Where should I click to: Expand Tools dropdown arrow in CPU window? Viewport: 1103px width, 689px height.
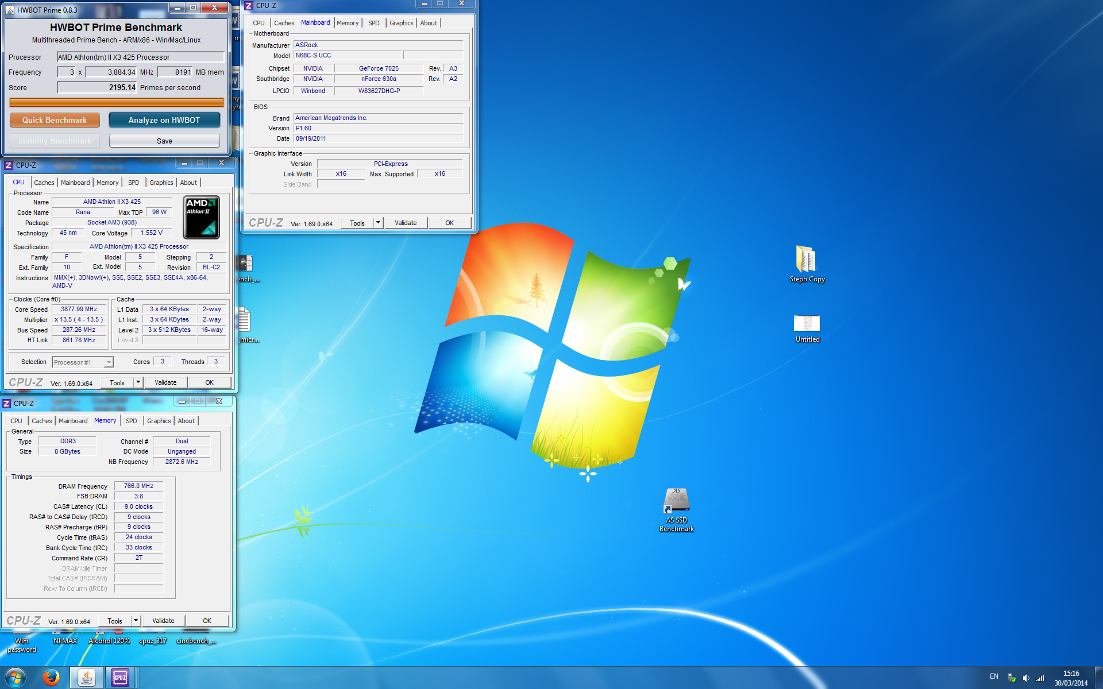point(138,382)
